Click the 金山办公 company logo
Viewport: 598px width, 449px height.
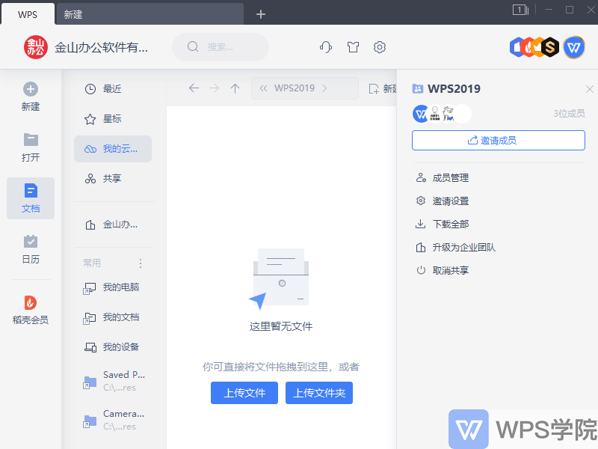(36, 47)
